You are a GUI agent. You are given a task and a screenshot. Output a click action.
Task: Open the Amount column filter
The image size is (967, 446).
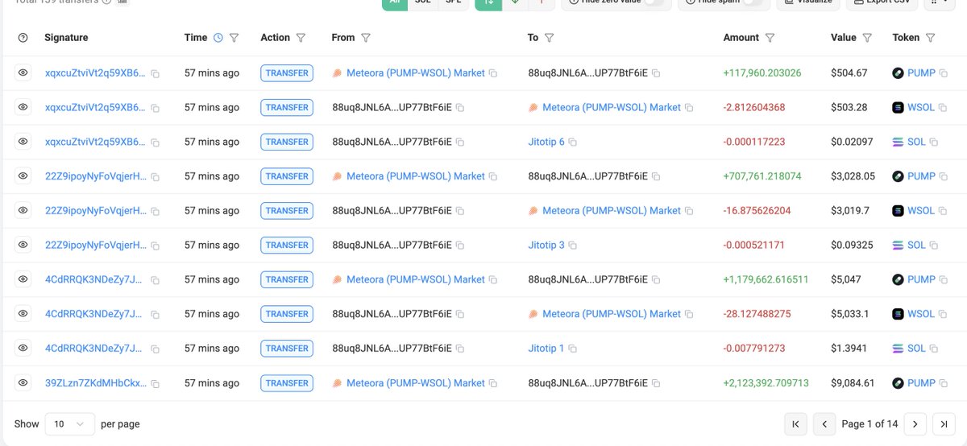pyautogui.click(x=770, y=38)
